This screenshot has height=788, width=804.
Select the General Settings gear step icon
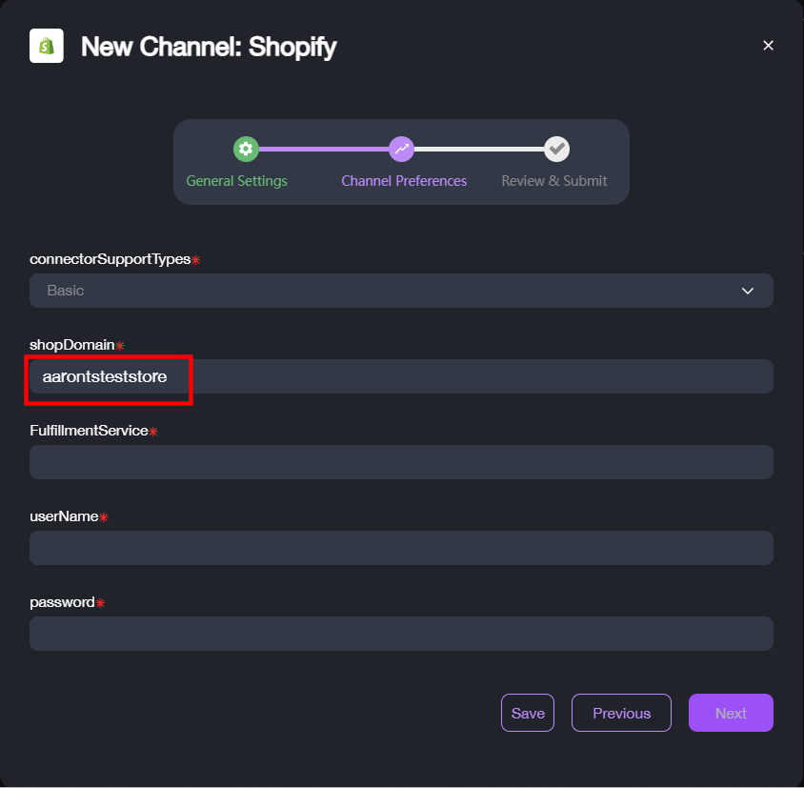[246, 149]
